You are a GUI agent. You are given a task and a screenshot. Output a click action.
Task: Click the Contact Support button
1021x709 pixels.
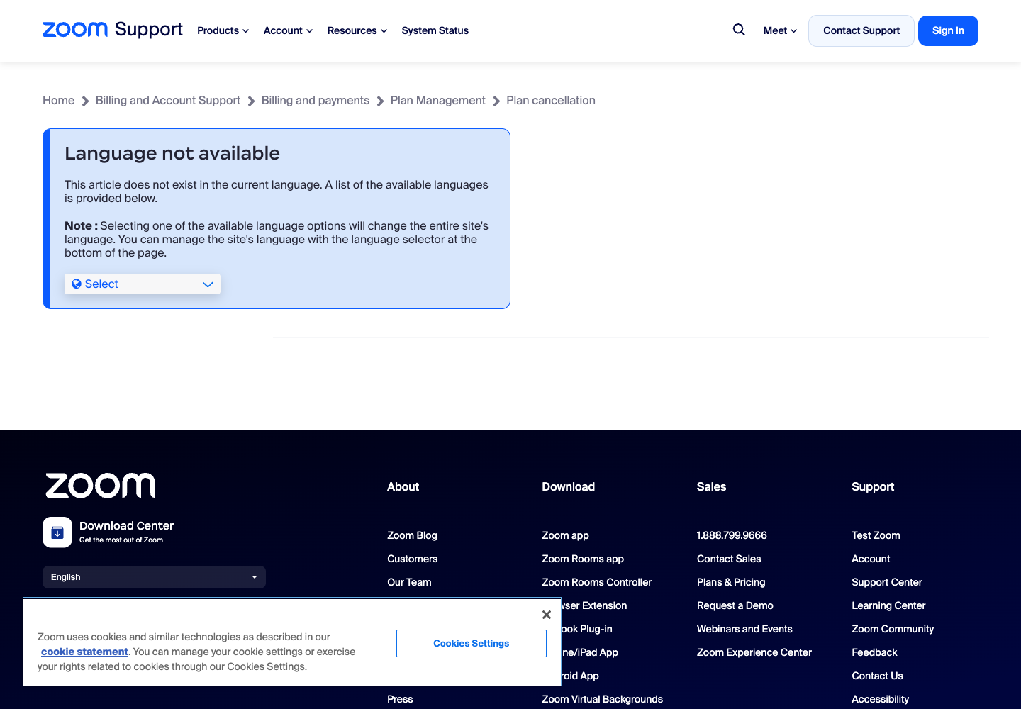[x=861, y=30]
